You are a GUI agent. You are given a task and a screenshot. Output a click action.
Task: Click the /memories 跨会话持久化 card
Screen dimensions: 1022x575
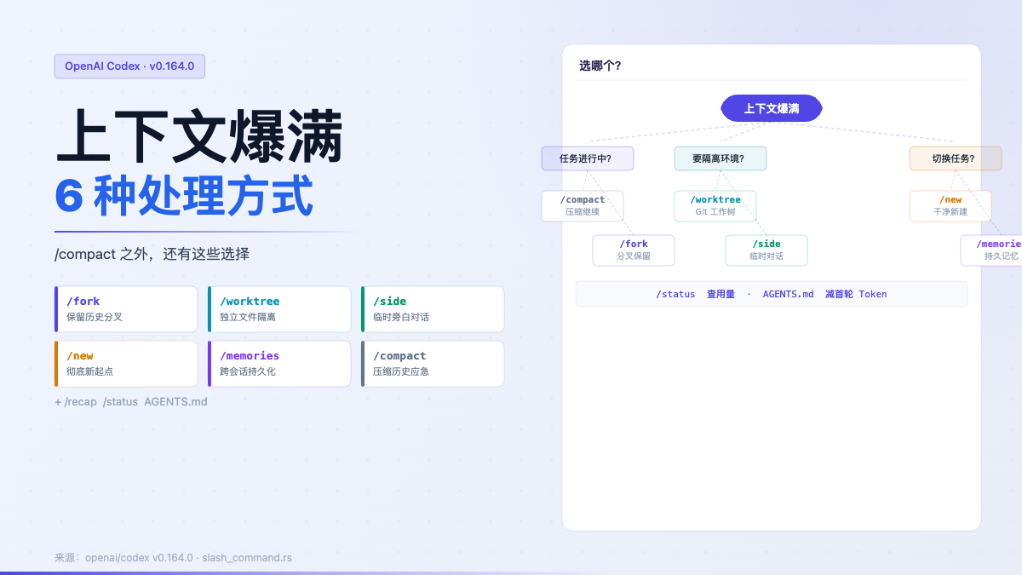[x=279, y=364]
